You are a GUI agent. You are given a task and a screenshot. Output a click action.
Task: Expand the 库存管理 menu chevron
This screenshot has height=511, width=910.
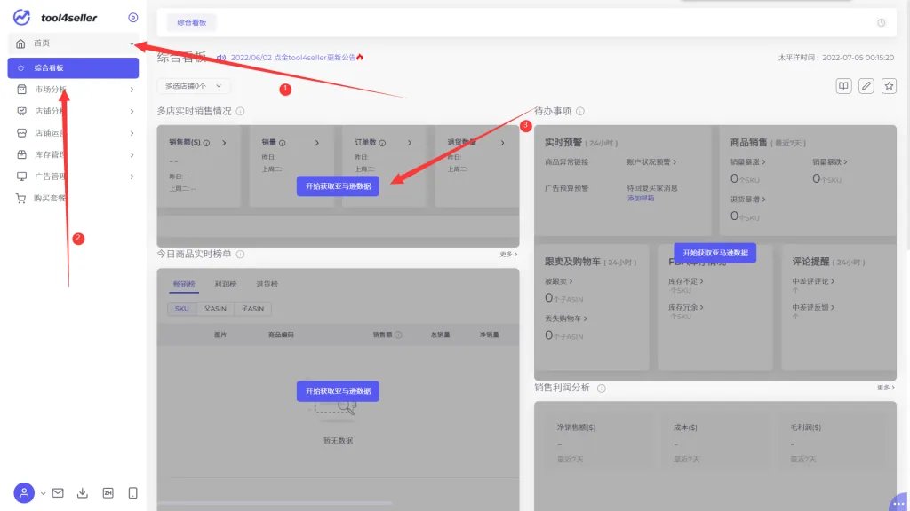[x=132, y=154]
